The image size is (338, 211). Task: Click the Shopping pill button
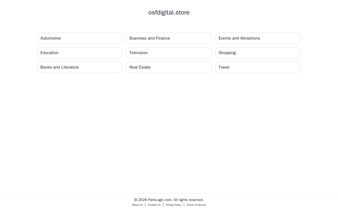coord(258,53)
